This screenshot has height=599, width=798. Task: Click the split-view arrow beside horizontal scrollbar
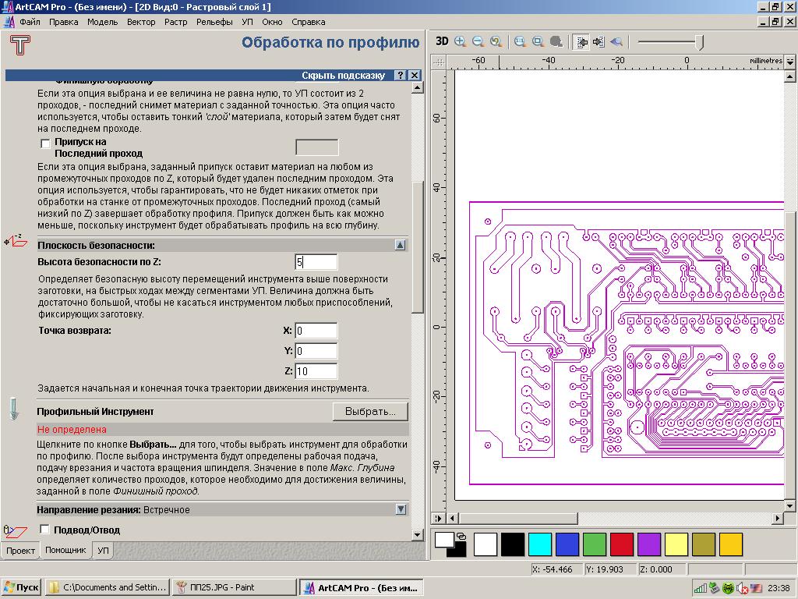(x=438, y=519)
